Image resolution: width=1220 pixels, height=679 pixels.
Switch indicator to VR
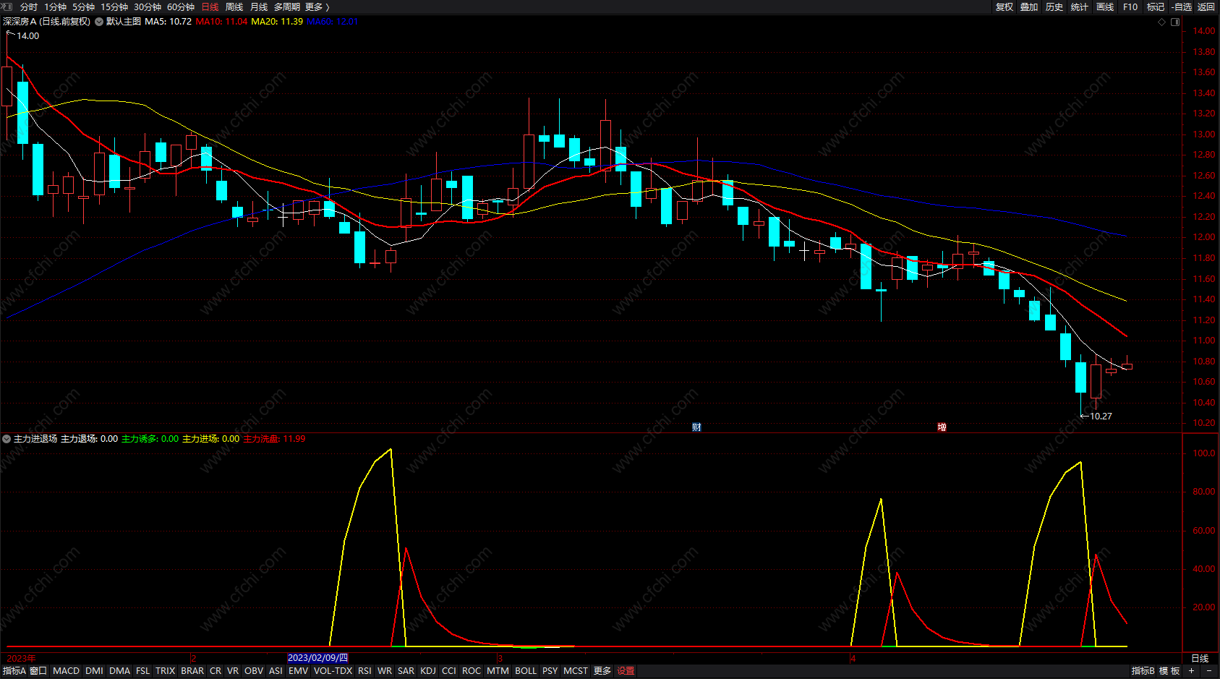[x=233, y=671]
